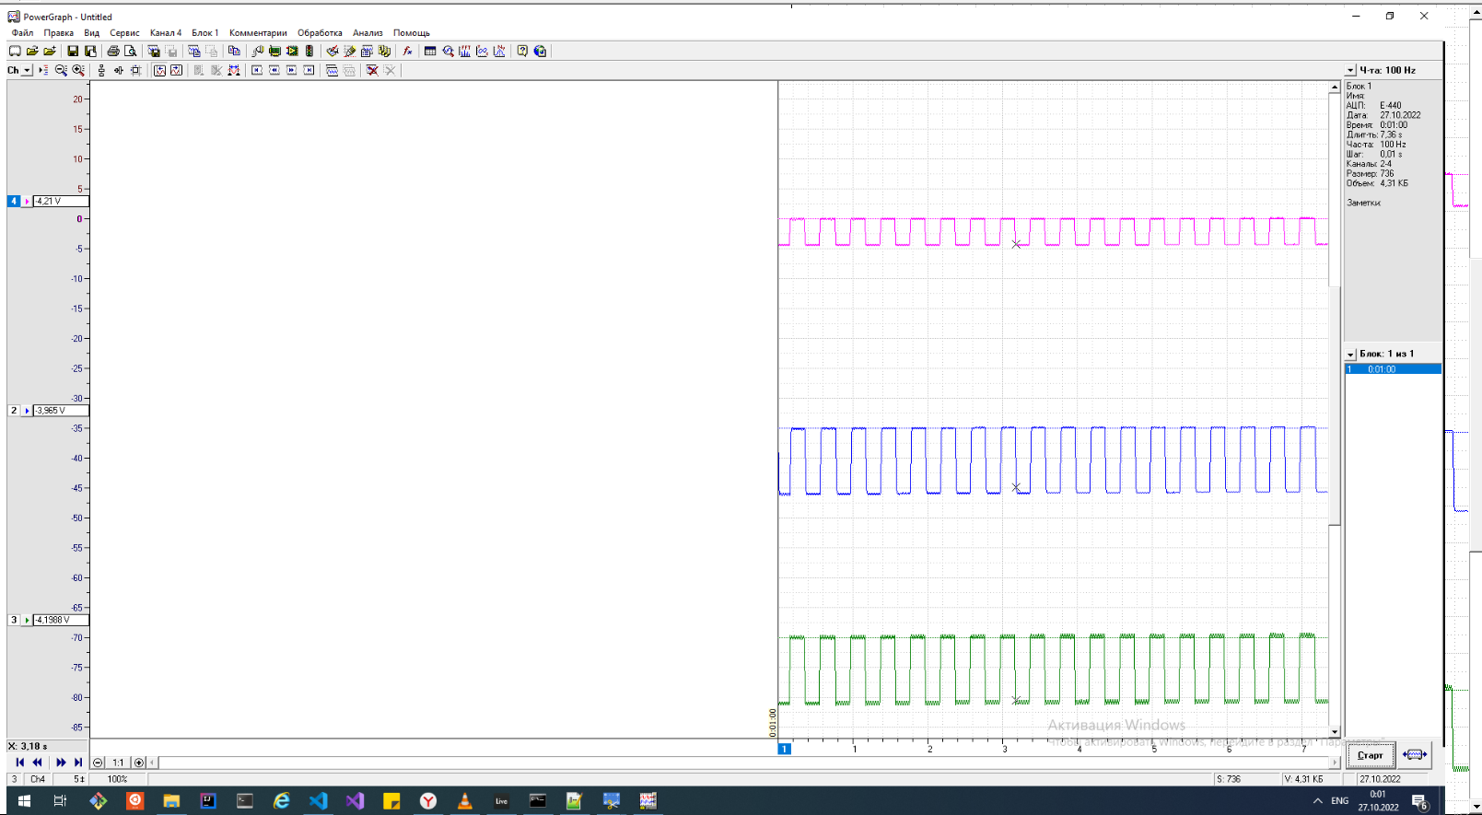The width and height of the screenshot is (1482, 815).
Task: Click the Ch4 status bar entry
Action: (x=38, y=779)
